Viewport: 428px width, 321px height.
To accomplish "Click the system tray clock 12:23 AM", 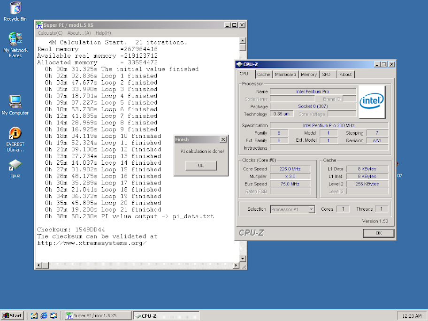I will click(412, 316).
